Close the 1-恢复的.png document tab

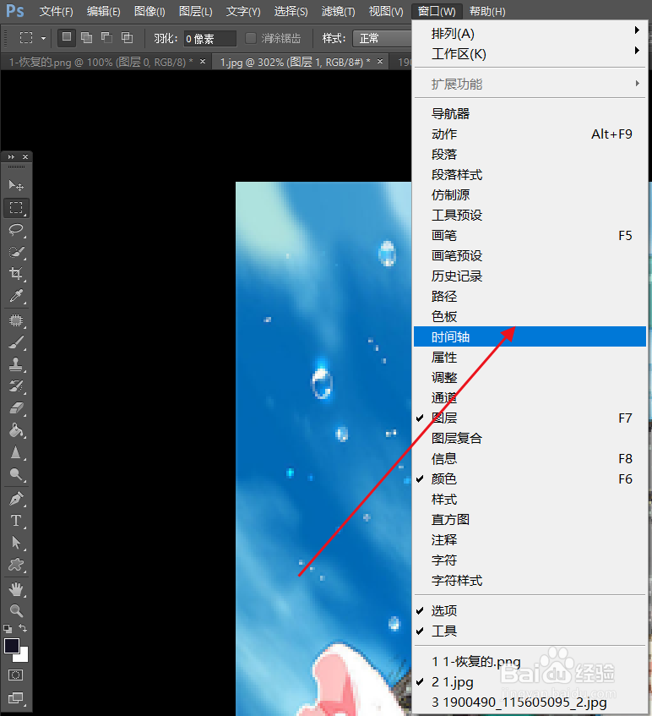pos(203,61)
